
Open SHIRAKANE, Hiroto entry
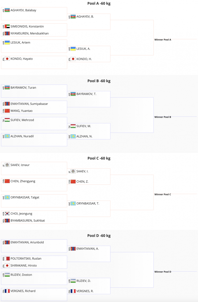pyautogui.click(x=23, y=266)
